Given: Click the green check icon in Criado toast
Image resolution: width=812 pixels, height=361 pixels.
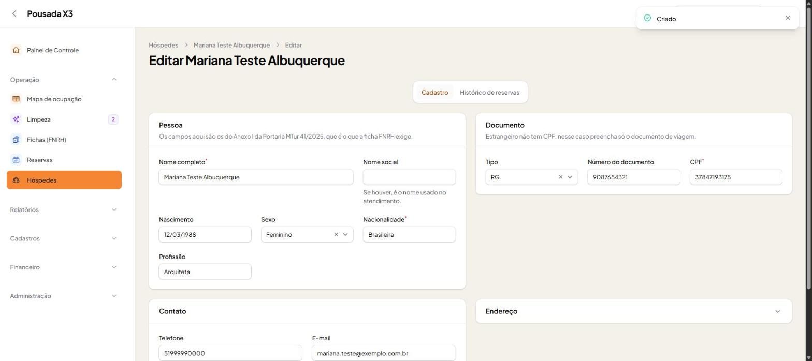Looking at the screenshot, I should click(647, 18).
